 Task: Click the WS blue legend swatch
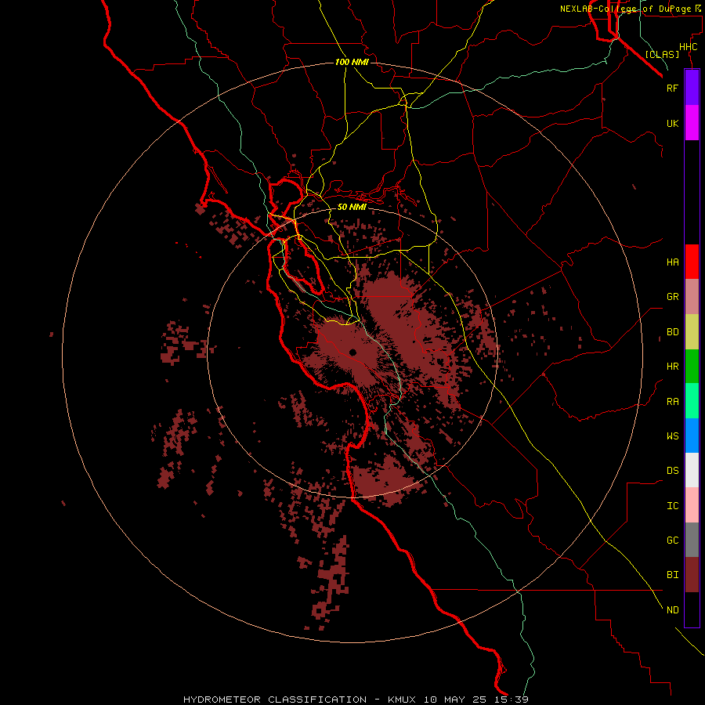[692, 436]
